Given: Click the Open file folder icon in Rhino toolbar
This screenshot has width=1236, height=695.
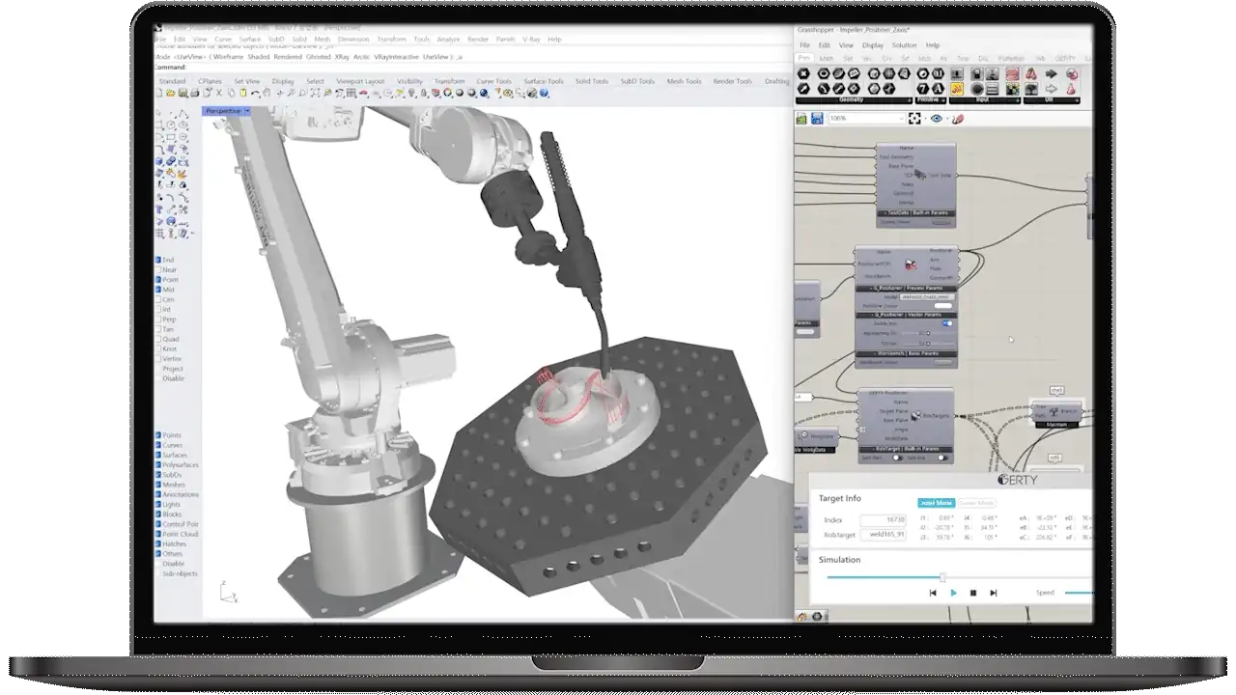Looking at the screenshot, I should pyautogui.click(x=172, y=93).
